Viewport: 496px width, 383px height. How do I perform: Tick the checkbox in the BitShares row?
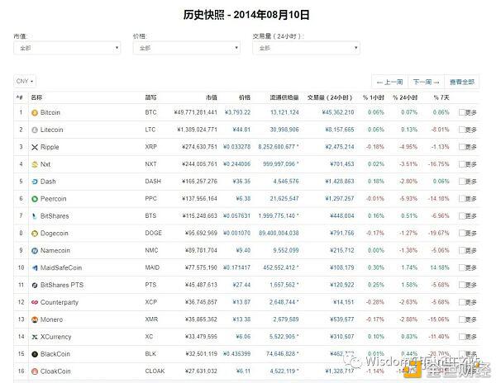462,215
